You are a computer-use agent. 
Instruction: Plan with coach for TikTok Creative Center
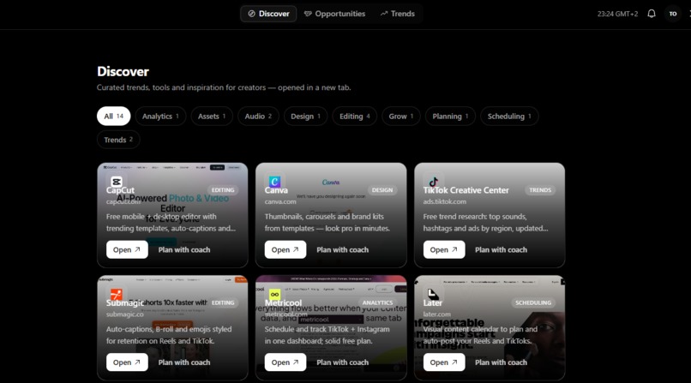501,249
